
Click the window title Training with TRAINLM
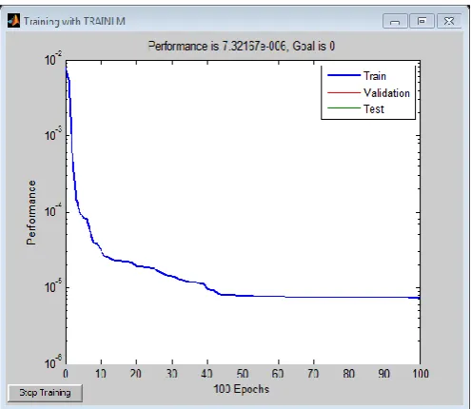click(x=74, y=21)
